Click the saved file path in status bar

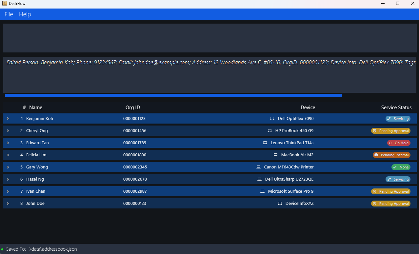(53, 249)
